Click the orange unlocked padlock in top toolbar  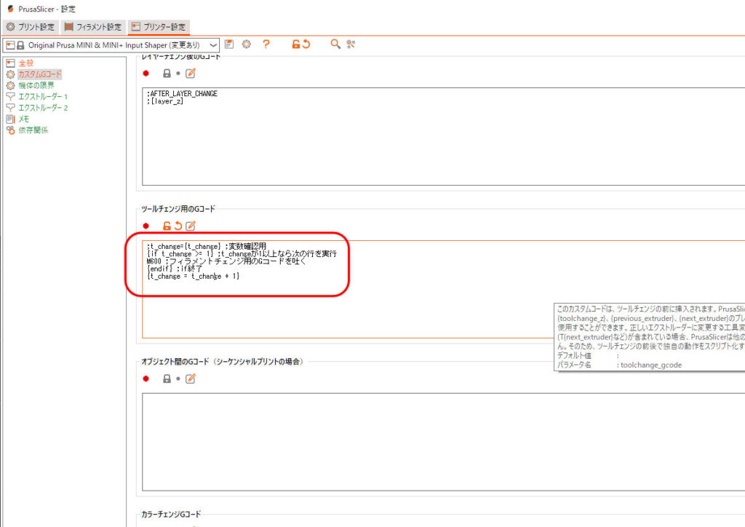296,44
